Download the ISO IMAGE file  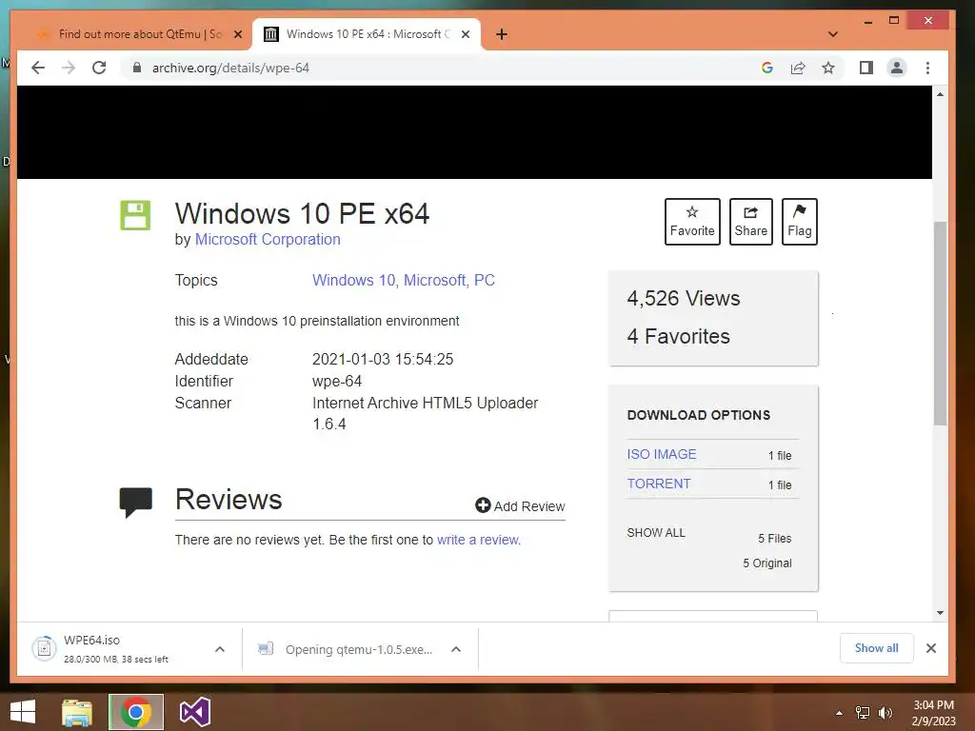(x=662, y=454)
